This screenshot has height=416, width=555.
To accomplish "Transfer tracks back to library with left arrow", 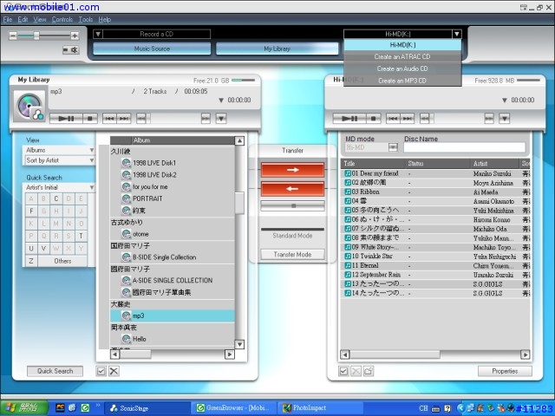I will tap(292, 189).
